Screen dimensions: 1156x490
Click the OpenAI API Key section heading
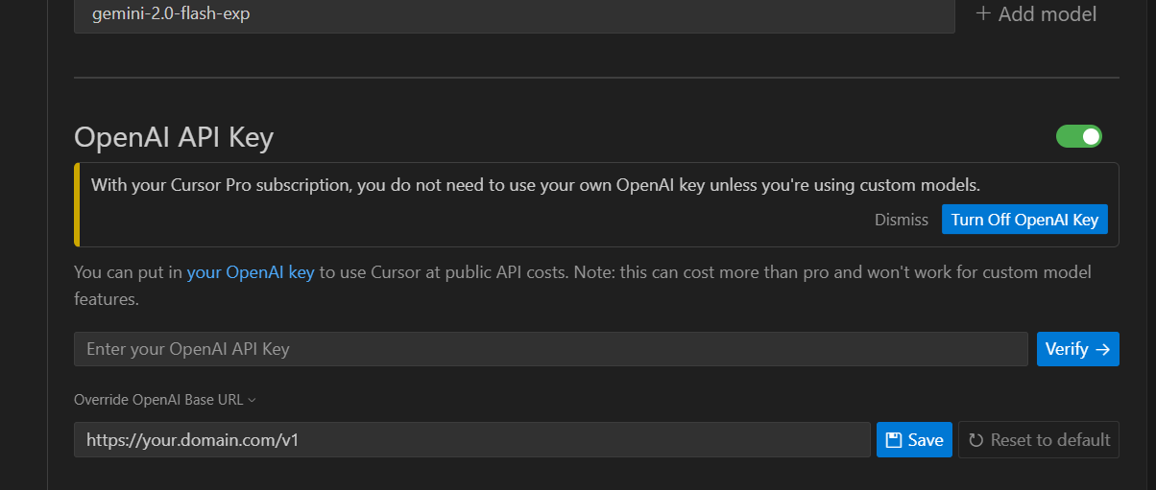coord(174,138)
